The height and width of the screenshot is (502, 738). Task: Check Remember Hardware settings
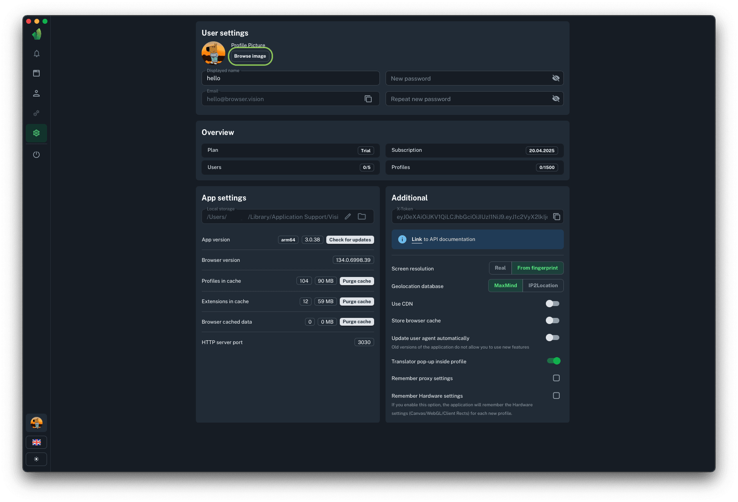click(556, 395)
